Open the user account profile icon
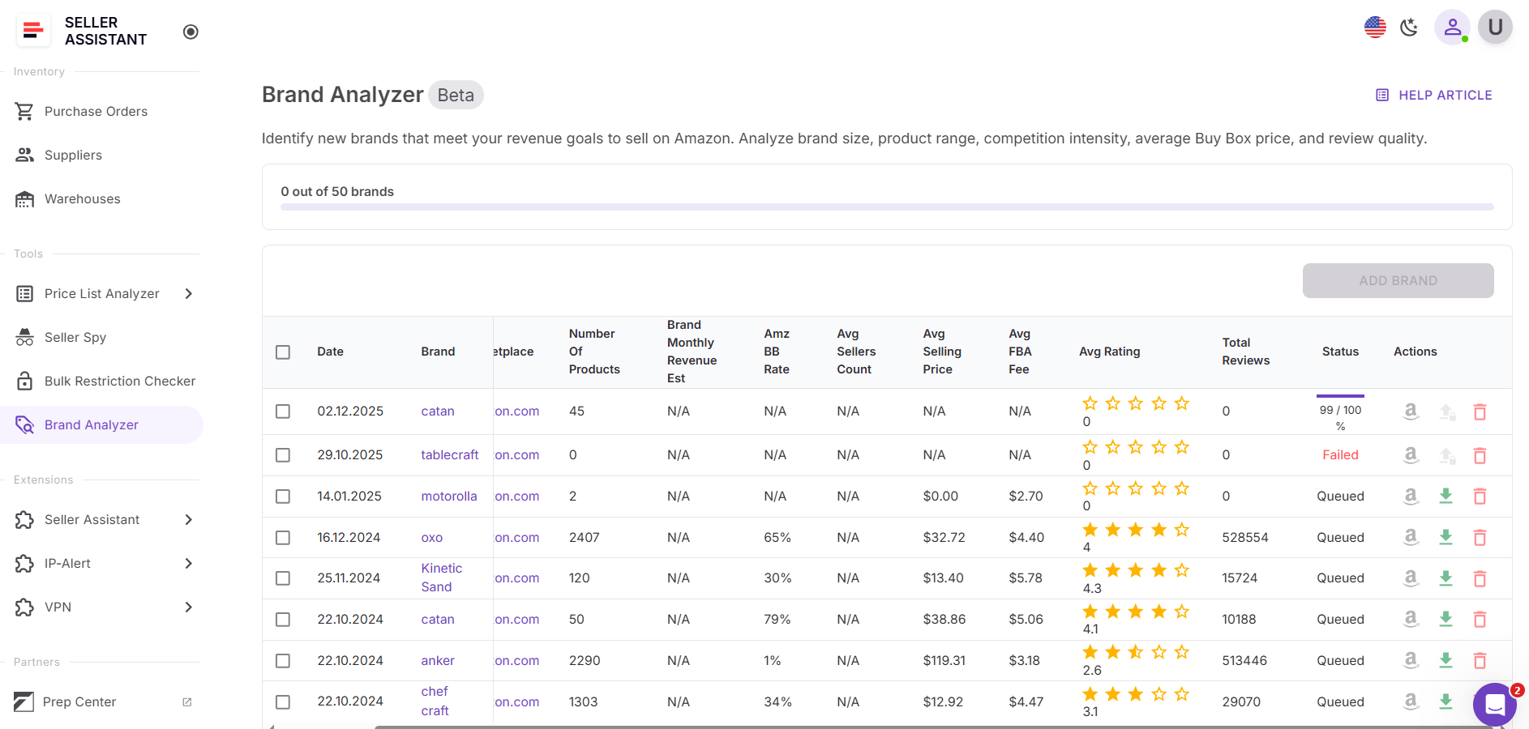Image resolution: width=1529 pixels, height=729 pixels. pyautogui.click(x=1452, y=27)
